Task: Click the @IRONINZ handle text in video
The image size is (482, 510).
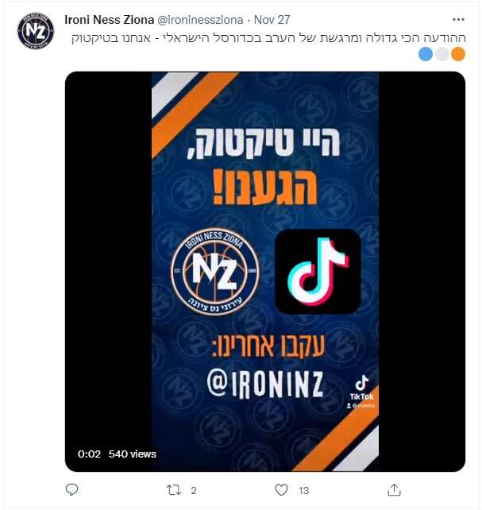Action: tap(265, 384)
